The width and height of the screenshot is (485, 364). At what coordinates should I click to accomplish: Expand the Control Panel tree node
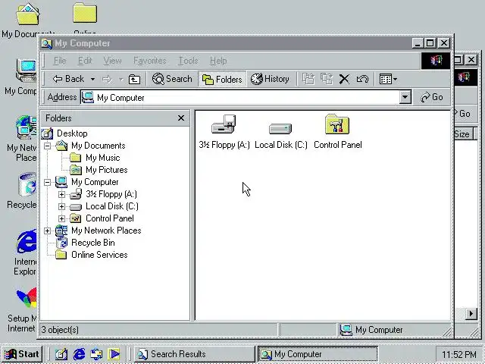[x=61, y=218]
